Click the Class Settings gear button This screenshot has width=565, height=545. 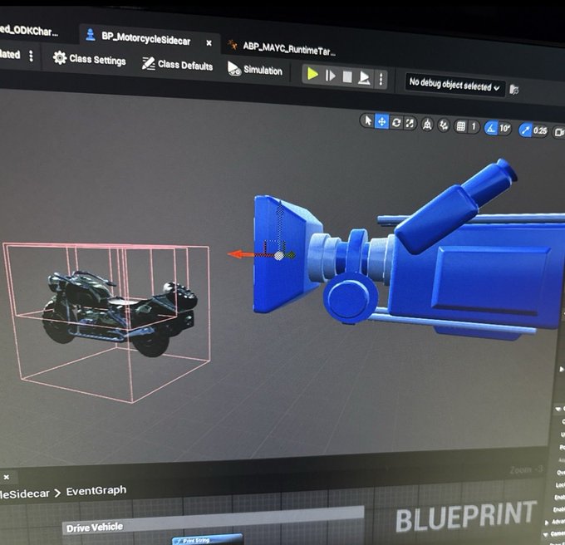coord(90,59)
